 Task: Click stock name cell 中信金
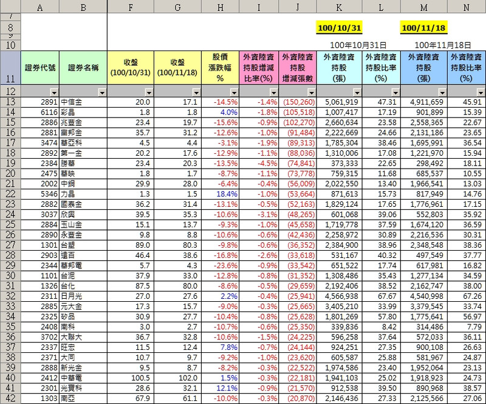click(83, 102)
